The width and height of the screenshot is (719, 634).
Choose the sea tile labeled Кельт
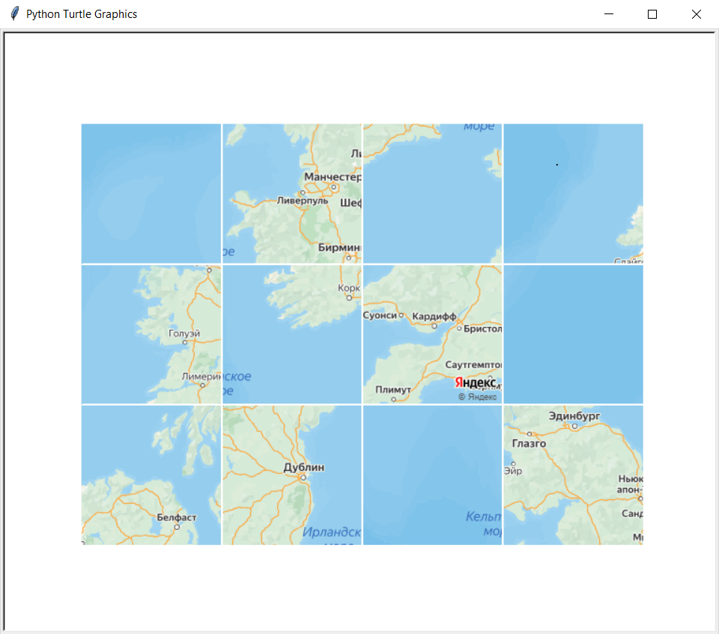[432, 475]
